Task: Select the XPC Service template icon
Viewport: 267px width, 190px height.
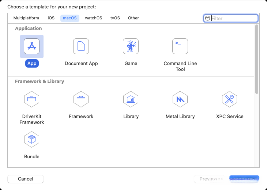Action: pos(229,99)
